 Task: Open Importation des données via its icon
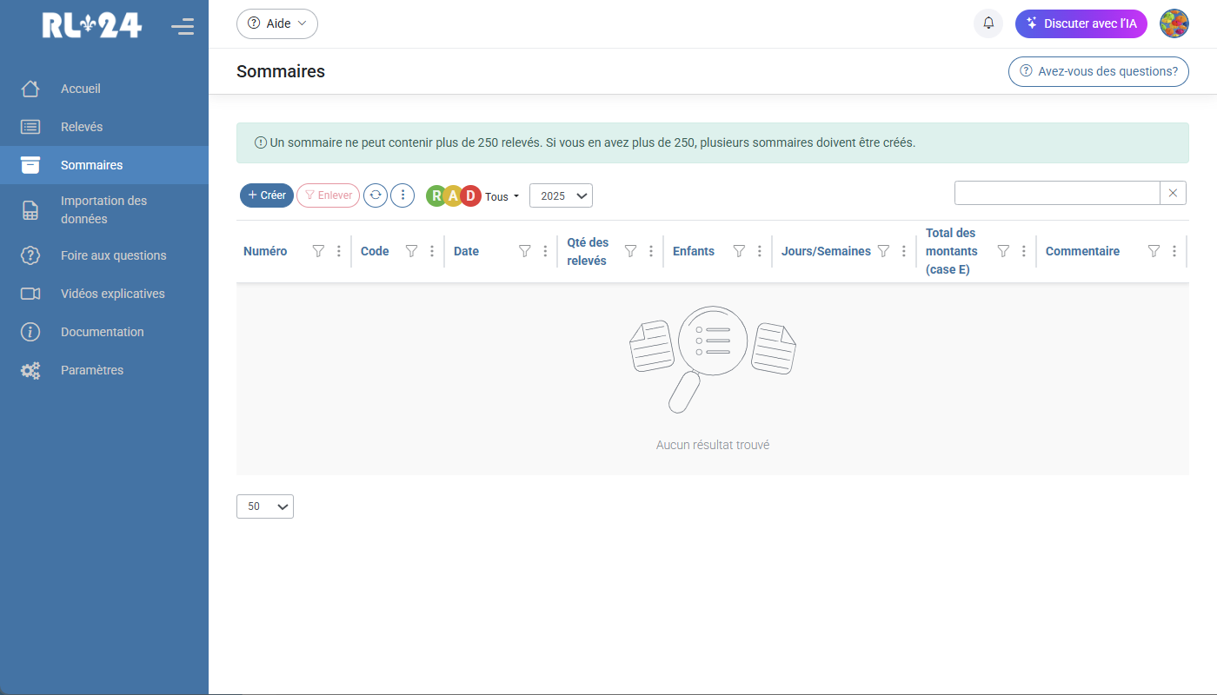point(30,209)
